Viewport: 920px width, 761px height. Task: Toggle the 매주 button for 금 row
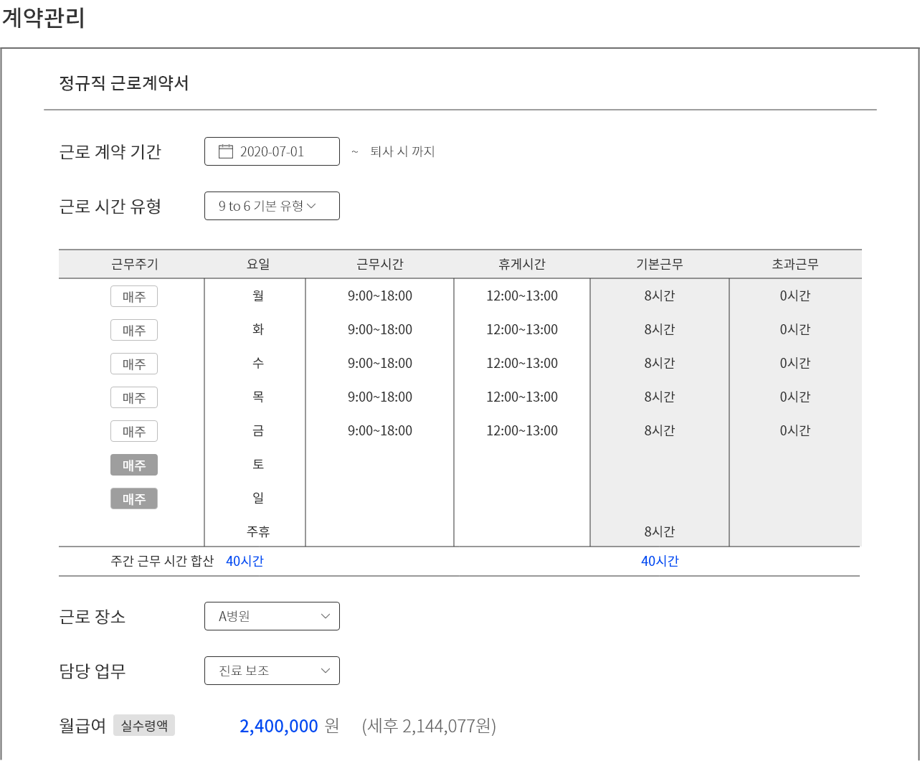point(134,431)
